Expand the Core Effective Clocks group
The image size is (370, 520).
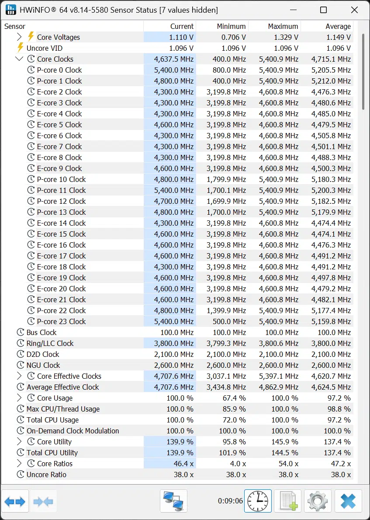(19, 376)
